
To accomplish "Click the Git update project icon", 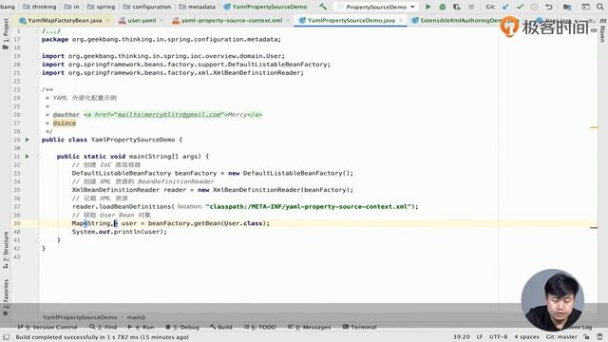I will coord(505,7).
